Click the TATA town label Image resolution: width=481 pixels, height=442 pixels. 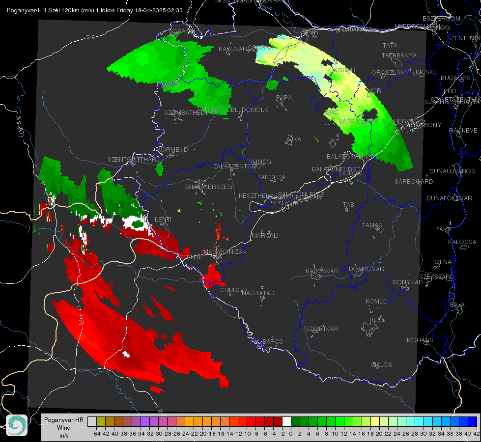pos(390,45)
